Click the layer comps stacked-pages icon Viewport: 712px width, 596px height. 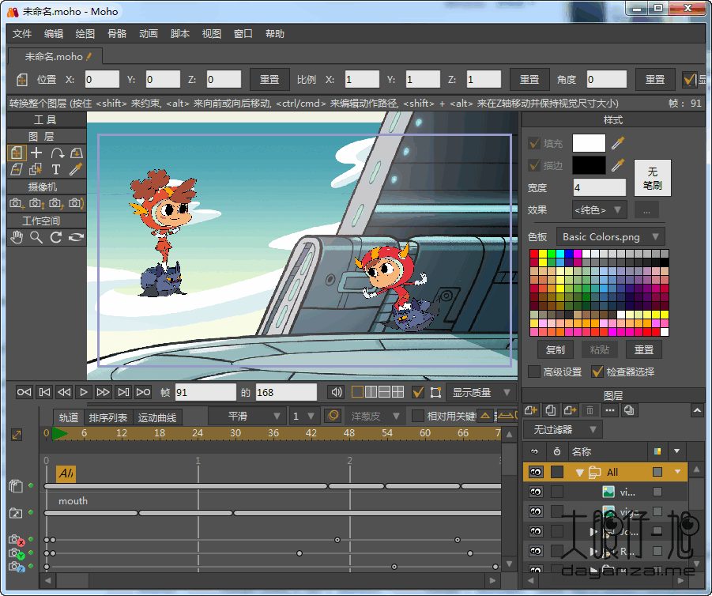click(x=629, y=411)
